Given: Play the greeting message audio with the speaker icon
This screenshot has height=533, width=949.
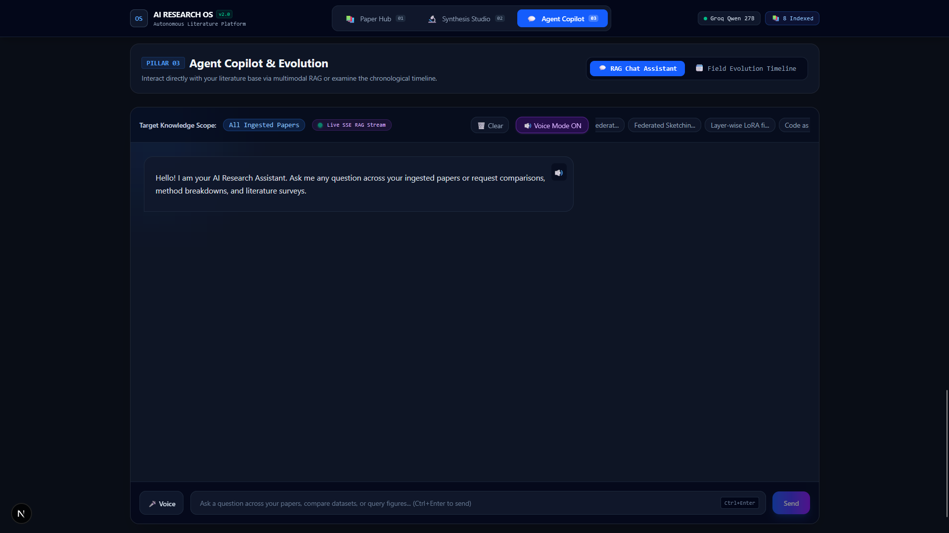Looking at the screenshot, I should coord(559,173).
